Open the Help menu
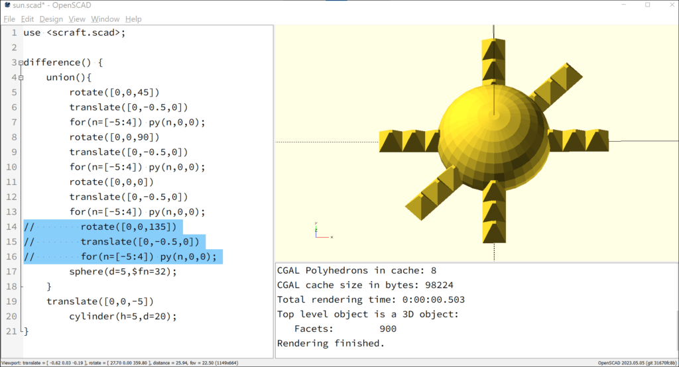Viewport: 679px width, 367px height. coord(133,19)
